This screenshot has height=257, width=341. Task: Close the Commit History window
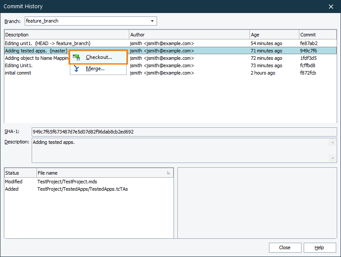[x=331, y=7]
